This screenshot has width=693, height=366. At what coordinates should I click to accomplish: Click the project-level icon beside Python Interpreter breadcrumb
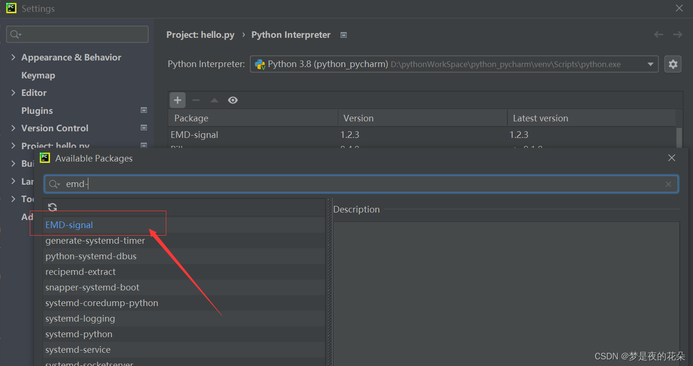344,35
